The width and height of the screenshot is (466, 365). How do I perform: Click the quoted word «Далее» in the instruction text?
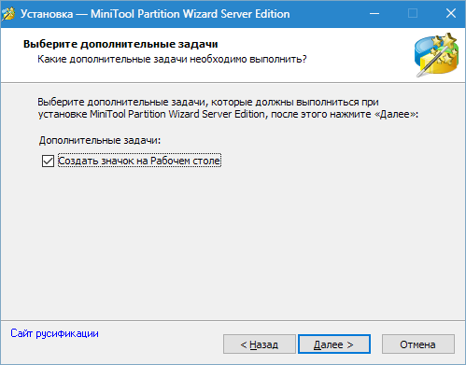coord(395,114)
